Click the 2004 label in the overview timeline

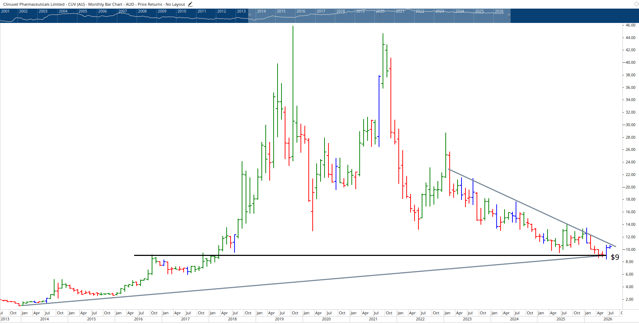point(63,11)
